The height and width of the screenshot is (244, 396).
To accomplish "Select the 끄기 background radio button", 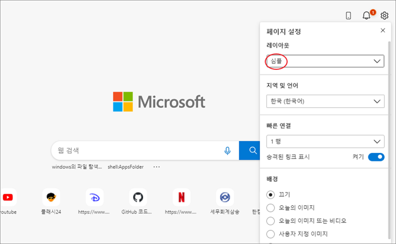I will click(271, 195).
